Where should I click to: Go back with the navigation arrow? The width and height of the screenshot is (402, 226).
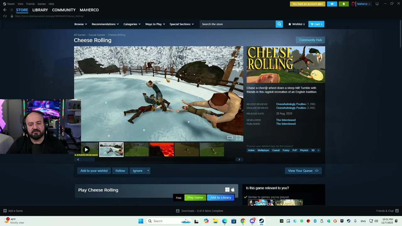click(x=5, y=10)
